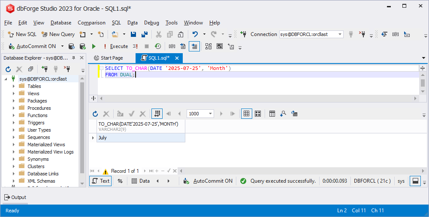Screen dimensions: 429x217
Task: Toggle the pin on Database Explorer panel
Action: pos(74,58)
